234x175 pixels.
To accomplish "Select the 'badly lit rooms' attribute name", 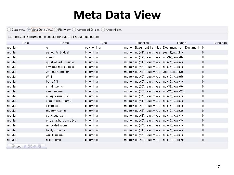I will [56, 130].
